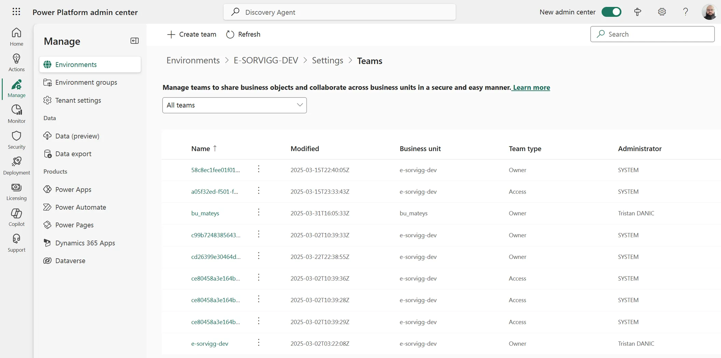Click 2025-03-31T16:05:33Z modified date

pyautogui.click(x=320, y=213)
